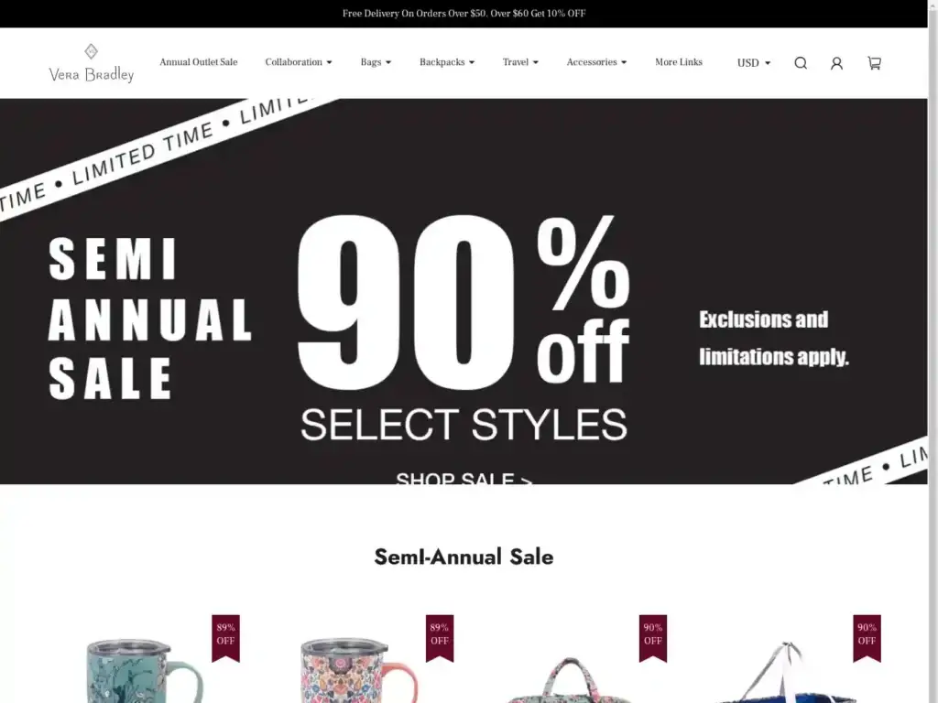This screenshot has width=938, height=703.
Task: Click the 89% OFF badge on teal mug
Action: click(x=225, y=638)
